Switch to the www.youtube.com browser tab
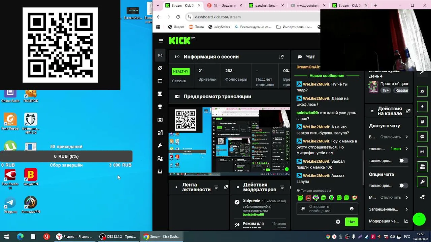Screen dimensions: 431x242 (308, 5)
